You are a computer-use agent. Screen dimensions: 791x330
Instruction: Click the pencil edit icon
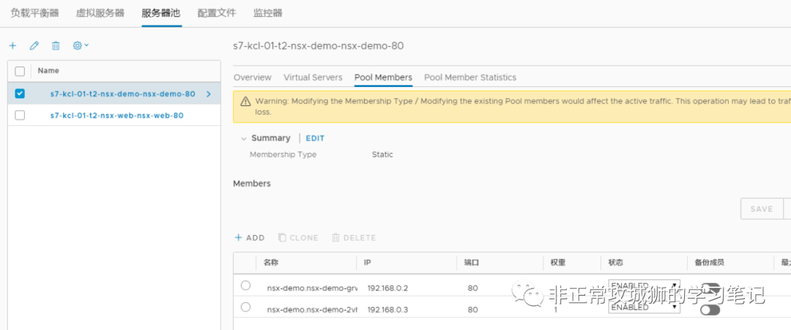pyautogui.click(x=34, y=45)
